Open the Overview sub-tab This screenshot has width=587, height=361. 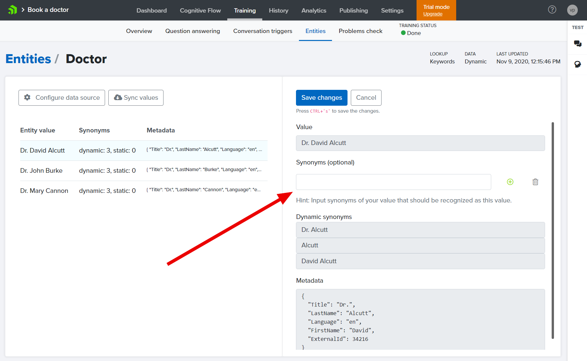139,31
